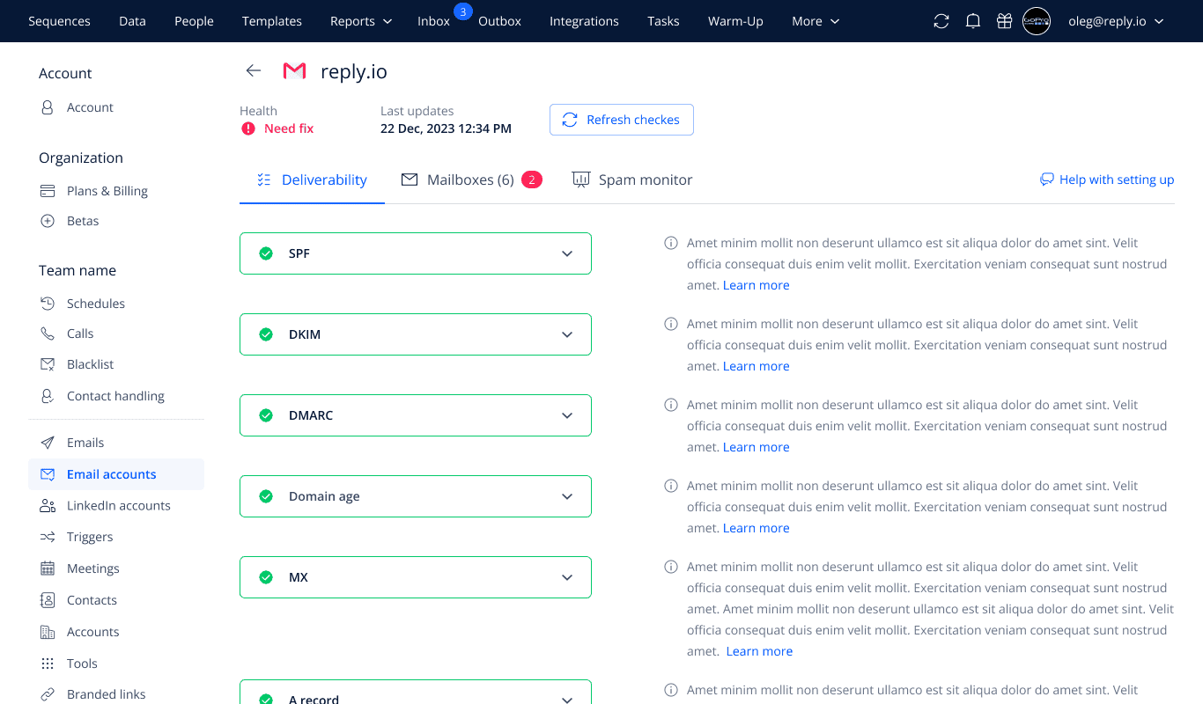Click the Refresh checkes button

(622, 120)
